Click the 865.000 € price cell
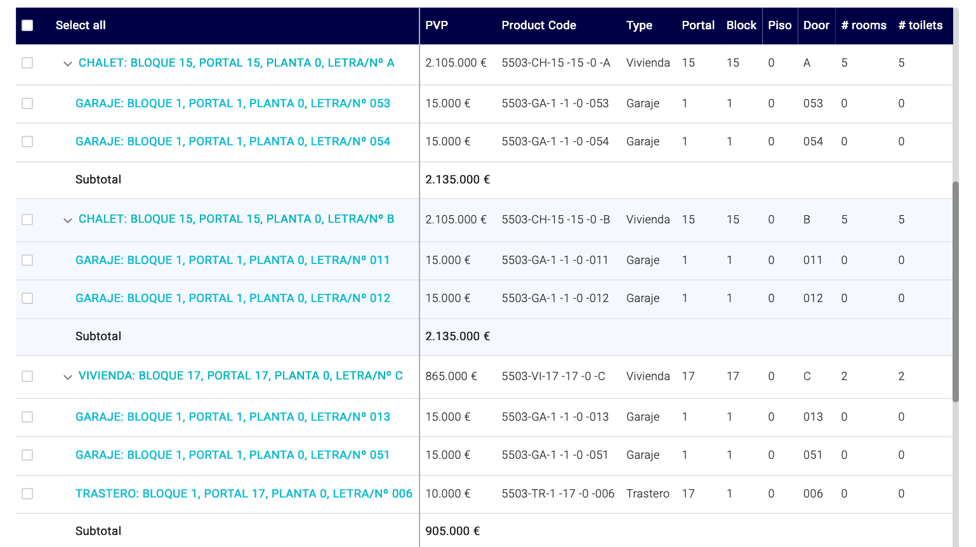 point(451,376)
